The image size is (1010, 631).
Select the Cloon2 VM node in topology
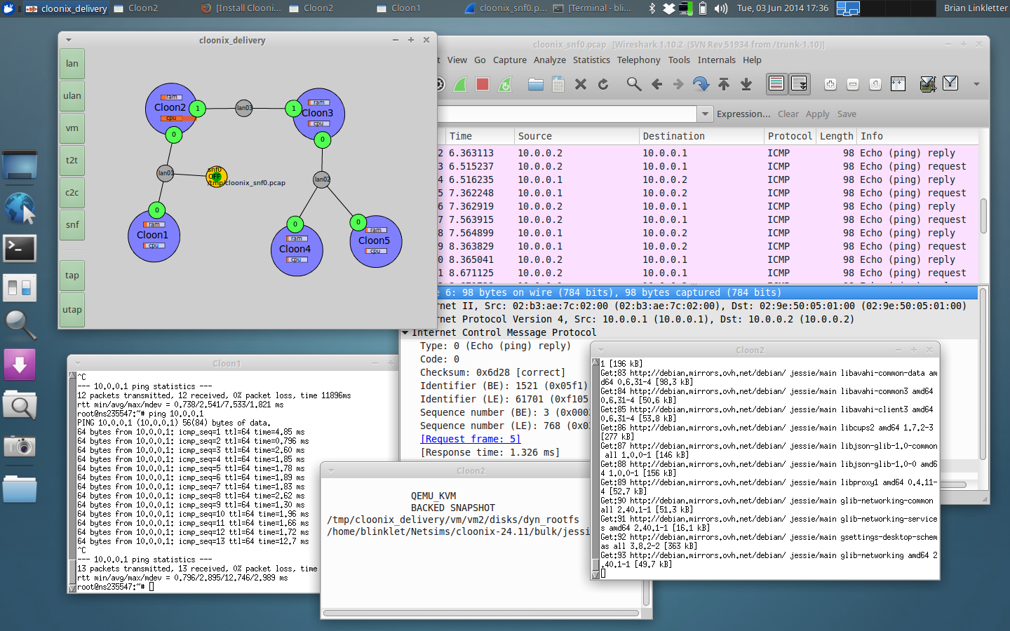170,109
